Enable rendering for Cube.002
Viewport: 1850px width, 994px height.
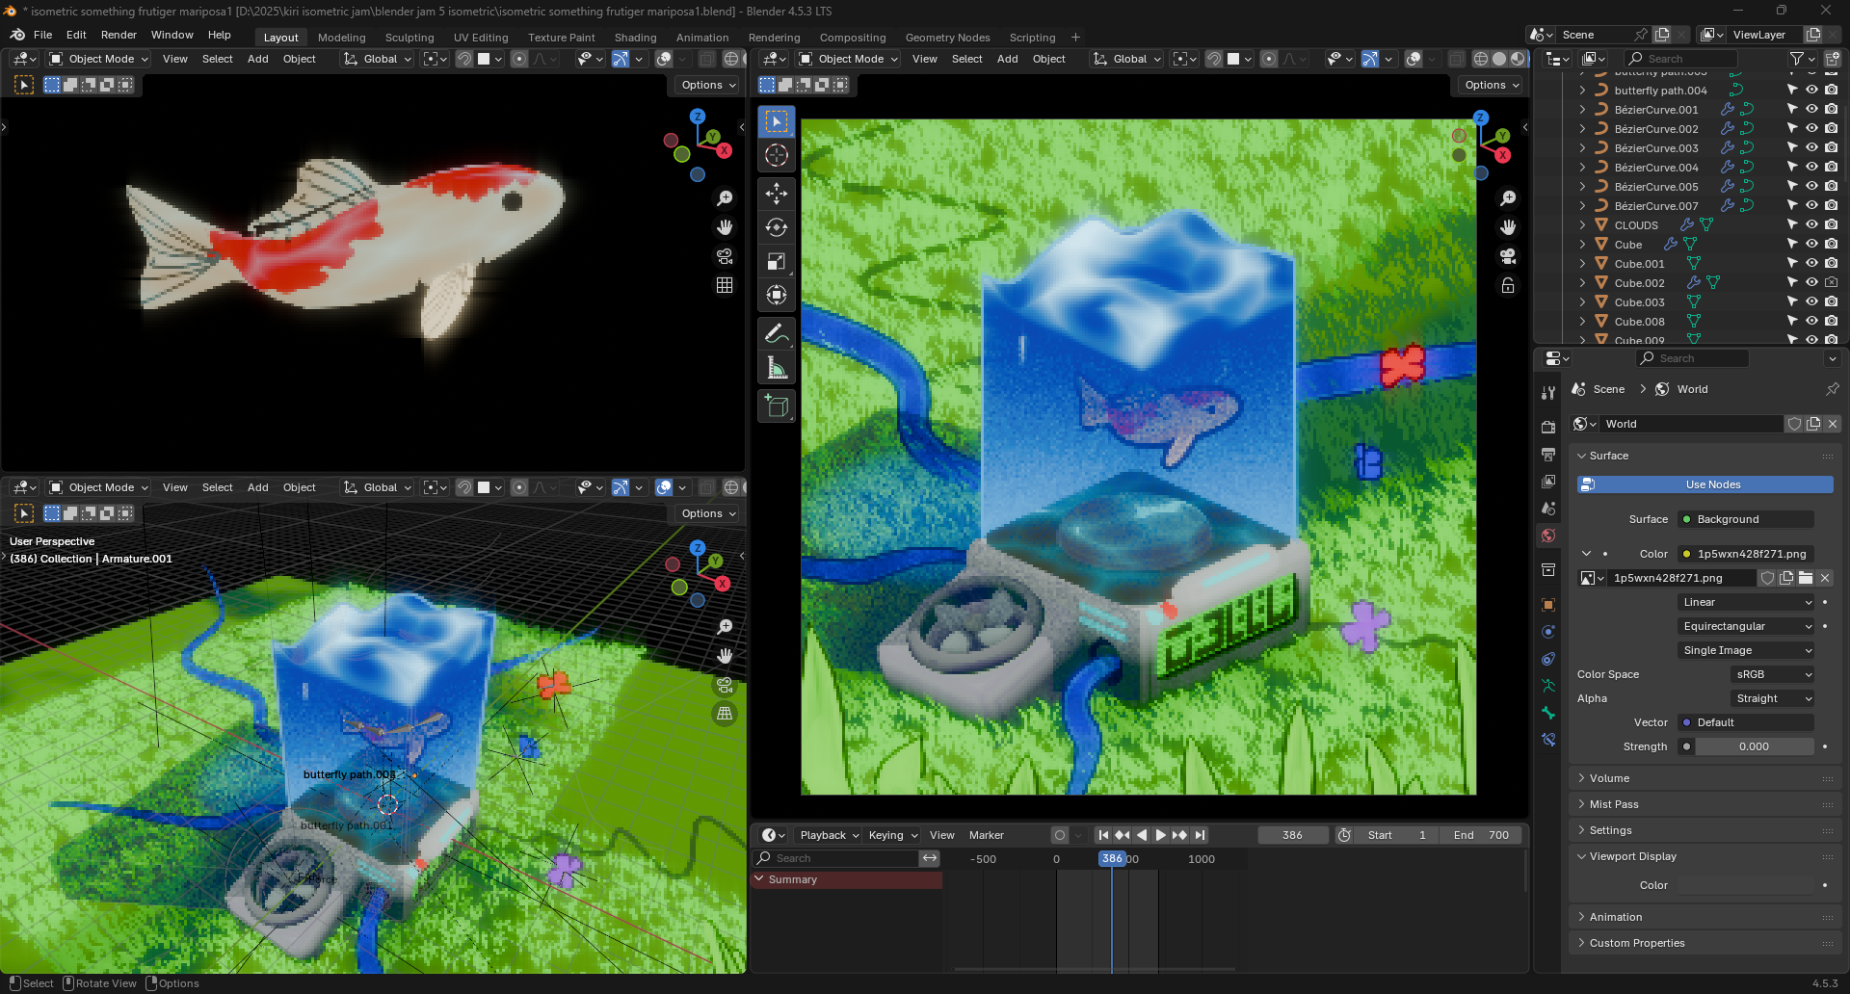pyautogui.click(x=1831, y=282)
